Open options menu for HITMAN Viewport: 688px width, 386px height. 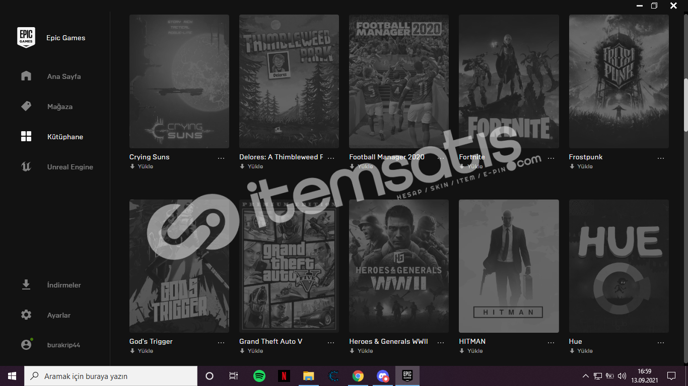[551, 342]
